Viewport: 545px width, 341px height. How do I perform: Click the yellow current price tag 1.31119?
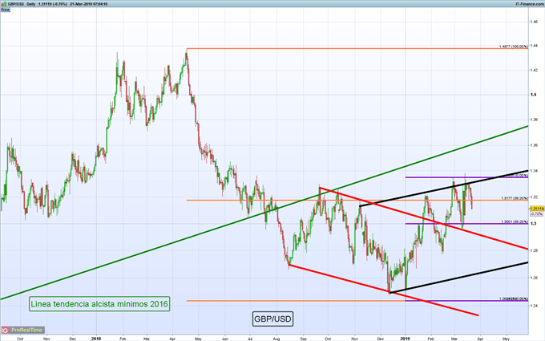click(x=537, y=209)
